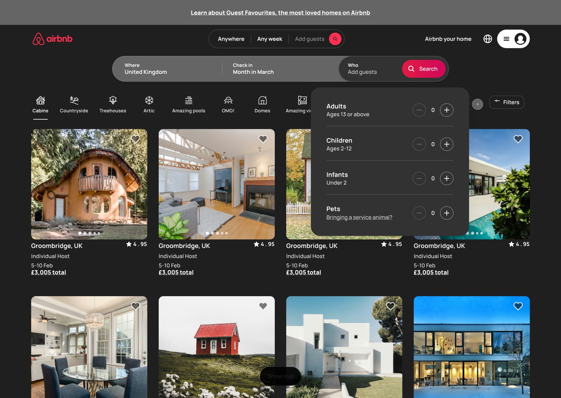561x398 pixels.
Task: Click the Who Add guests field
Action: pyautogui.click(x=370, y=69)
